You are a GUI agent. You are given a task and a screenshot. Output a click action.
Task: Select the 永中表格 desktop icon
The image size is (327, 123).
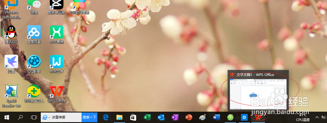(57, 35)
